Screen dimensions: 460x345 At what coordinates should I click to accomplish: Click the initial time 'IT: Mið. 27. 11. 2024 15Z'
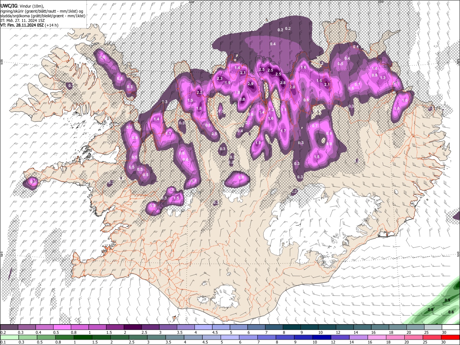22,20
